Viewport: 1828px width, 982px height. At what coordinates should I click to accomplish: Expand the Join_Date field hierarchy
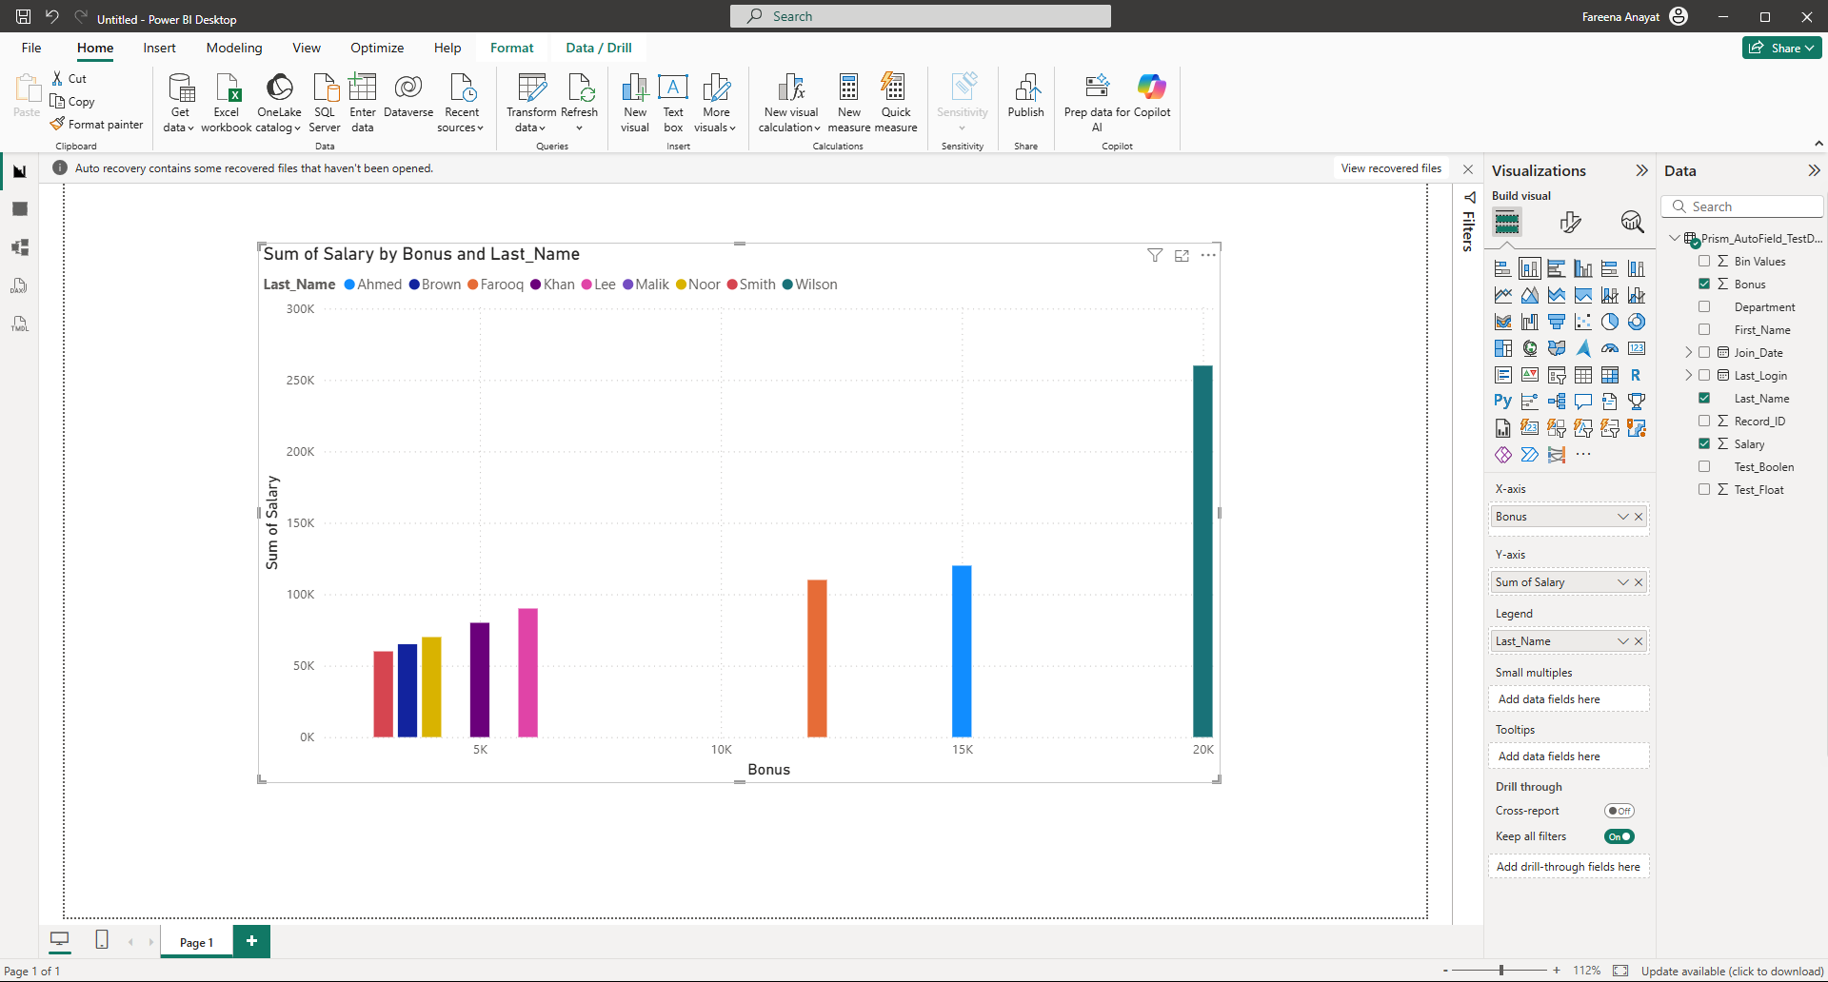1689,353
